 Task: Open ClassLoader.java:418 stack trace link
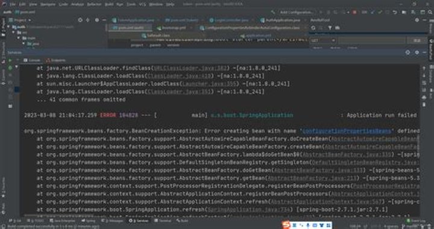pos(180,76)
